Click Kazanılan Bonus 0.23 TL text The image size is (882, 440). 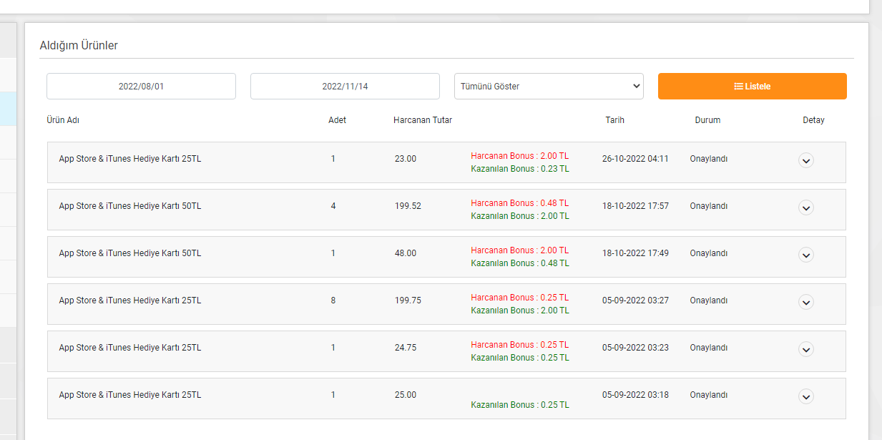pos(520,169)
